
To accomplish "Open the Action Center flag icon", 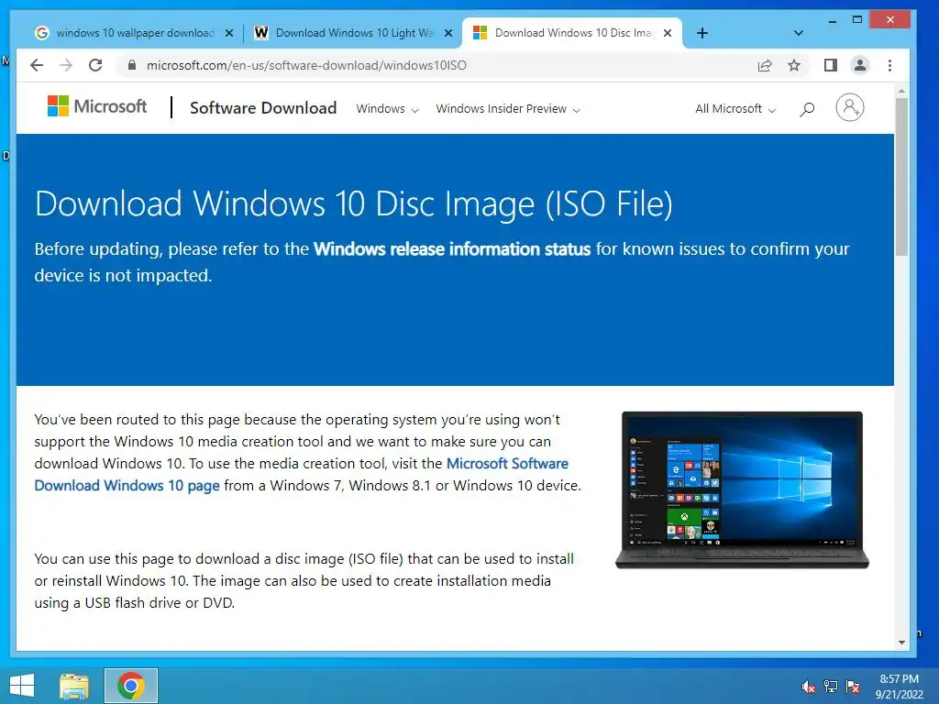I will 853,687.
